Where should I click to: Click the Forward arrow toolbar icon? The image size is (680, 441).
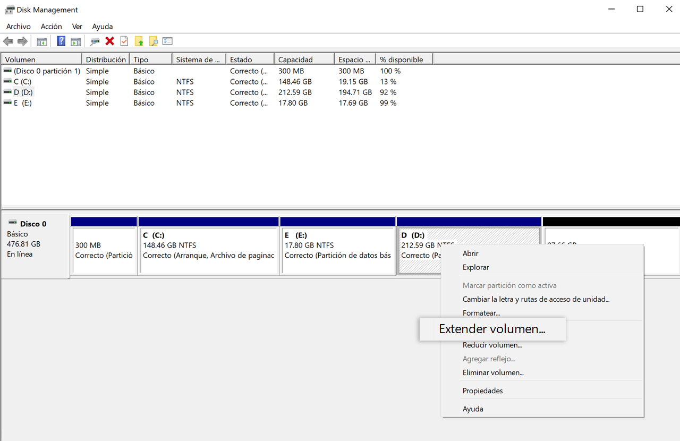[22, 41]
